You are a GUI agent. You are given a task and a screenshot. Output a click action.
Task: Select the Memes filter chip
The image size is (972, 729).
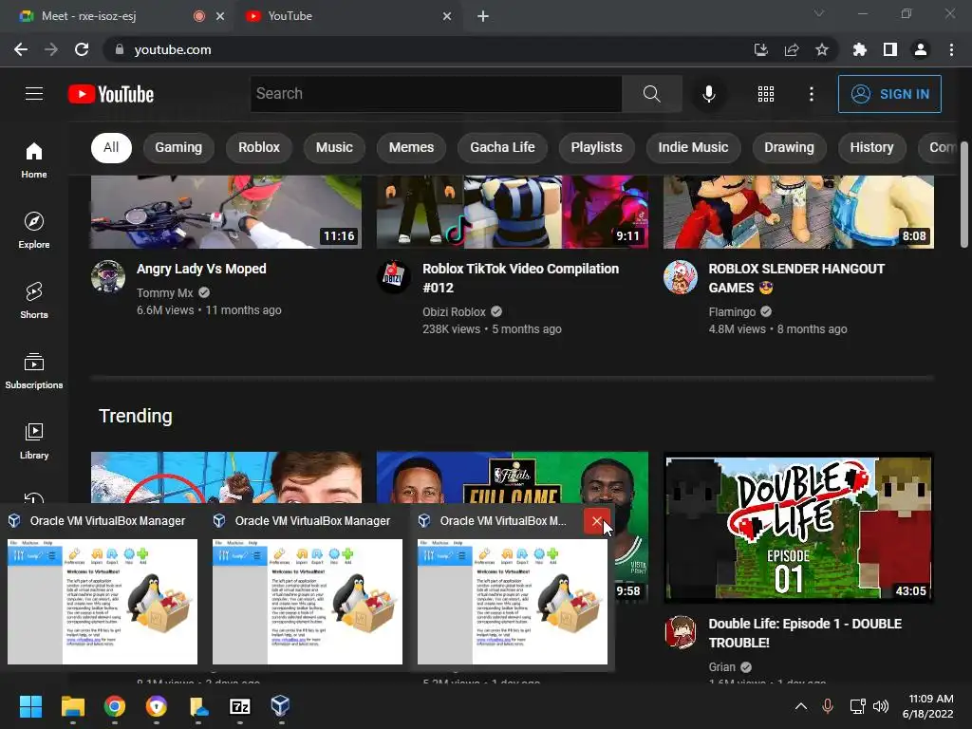[x=411, y=147]
